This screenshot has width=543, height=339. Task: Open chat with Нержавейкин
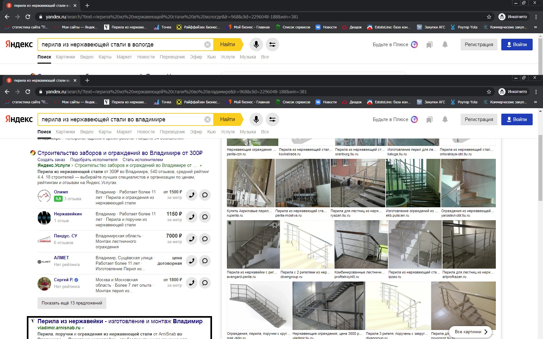pos(205,217)
